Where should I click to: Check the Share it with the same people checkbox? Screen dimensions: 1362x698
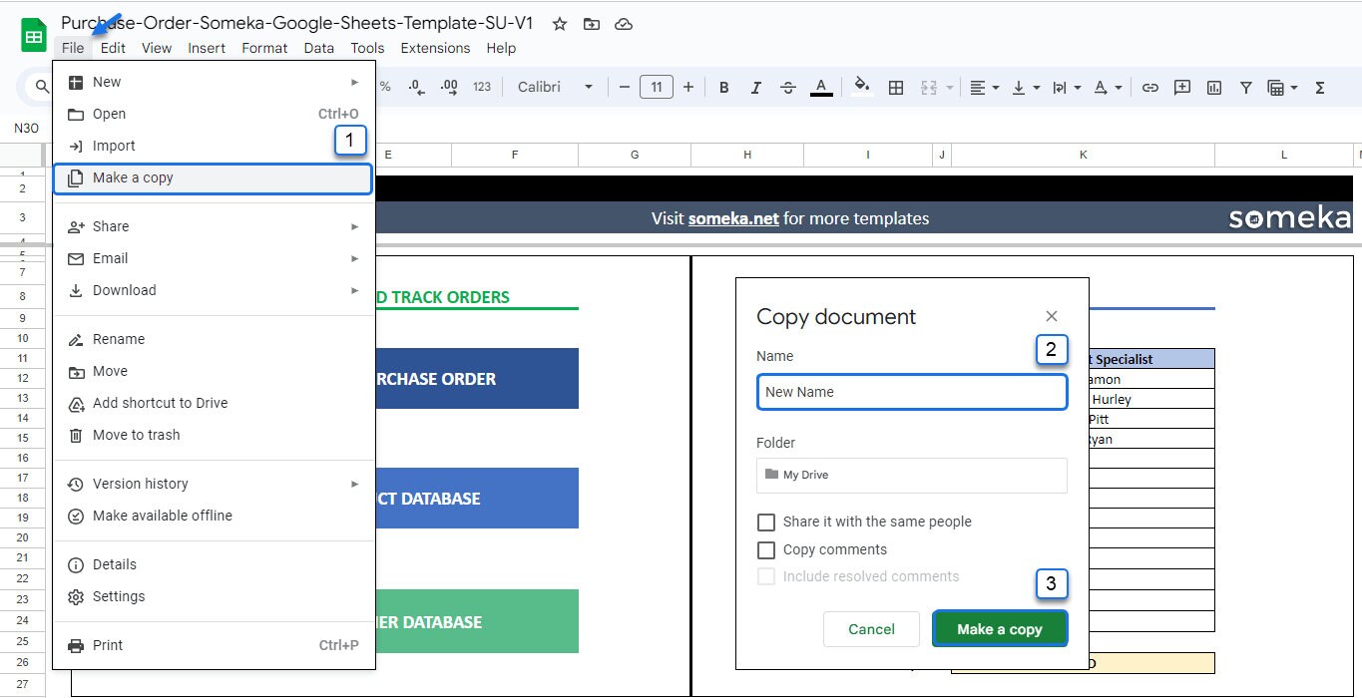tap(766, 522)
